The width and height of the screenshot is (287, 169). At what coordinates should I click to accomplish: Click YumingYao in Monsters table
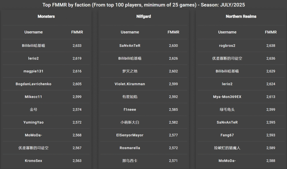(x=34, y=122)
